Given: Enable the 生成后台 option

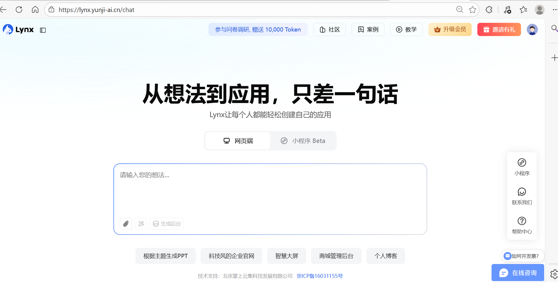Looking at the screenshot, I should point(166,223).
